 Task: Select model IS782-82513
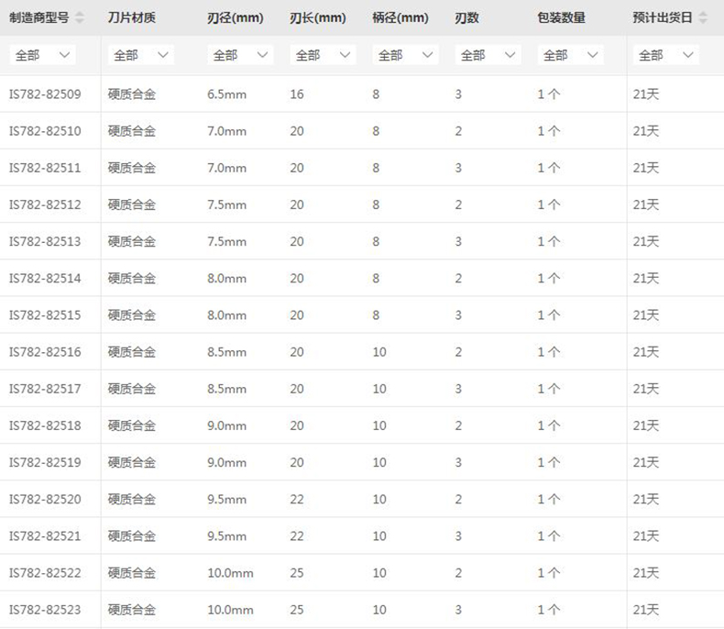coord(45,241)
